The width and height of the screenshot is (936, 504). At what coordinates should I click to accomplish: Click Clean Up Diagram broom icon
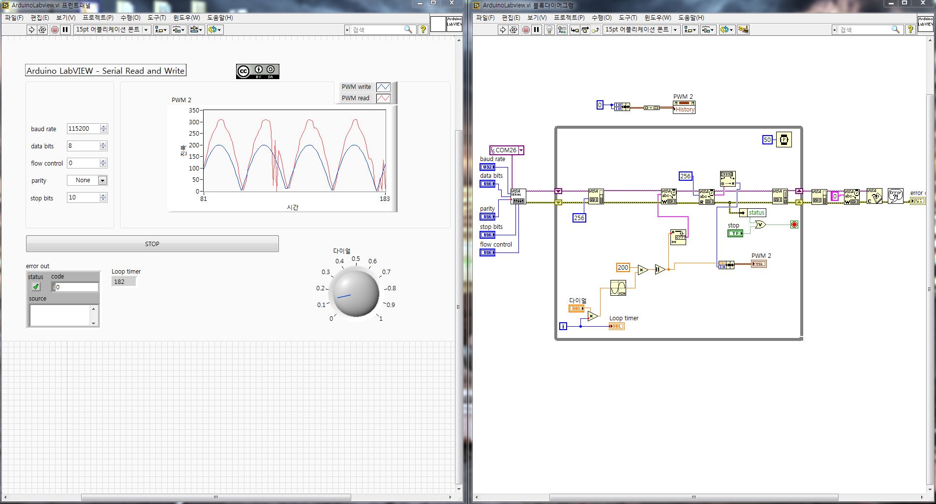[x=743, y=29]
